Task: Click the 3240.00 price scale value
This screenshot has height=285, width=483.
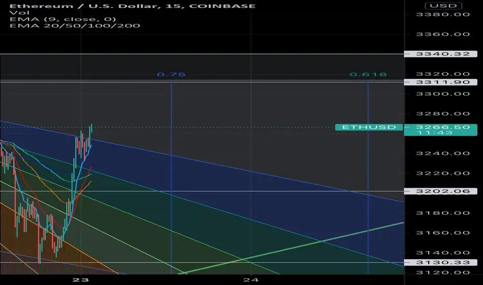Action: point(443,153)
